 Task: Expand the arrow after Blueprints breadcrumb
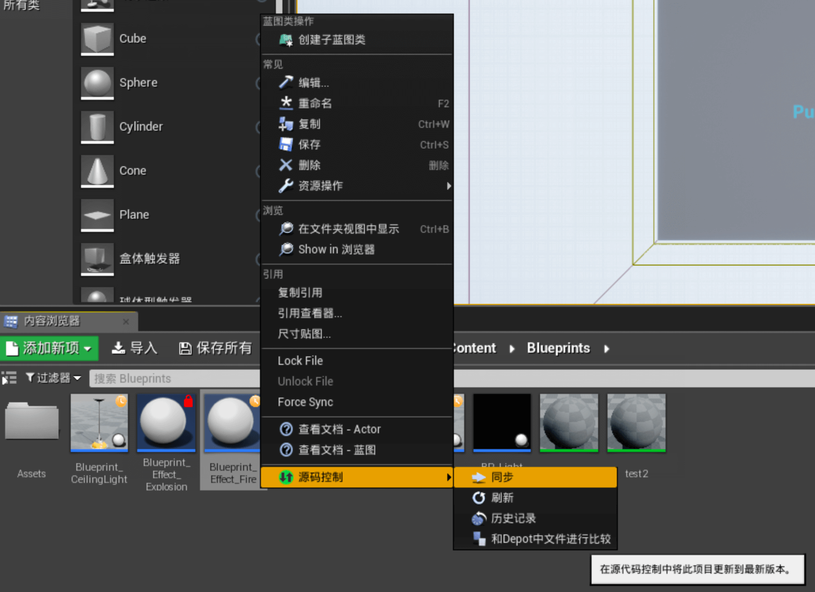(607, 349)
